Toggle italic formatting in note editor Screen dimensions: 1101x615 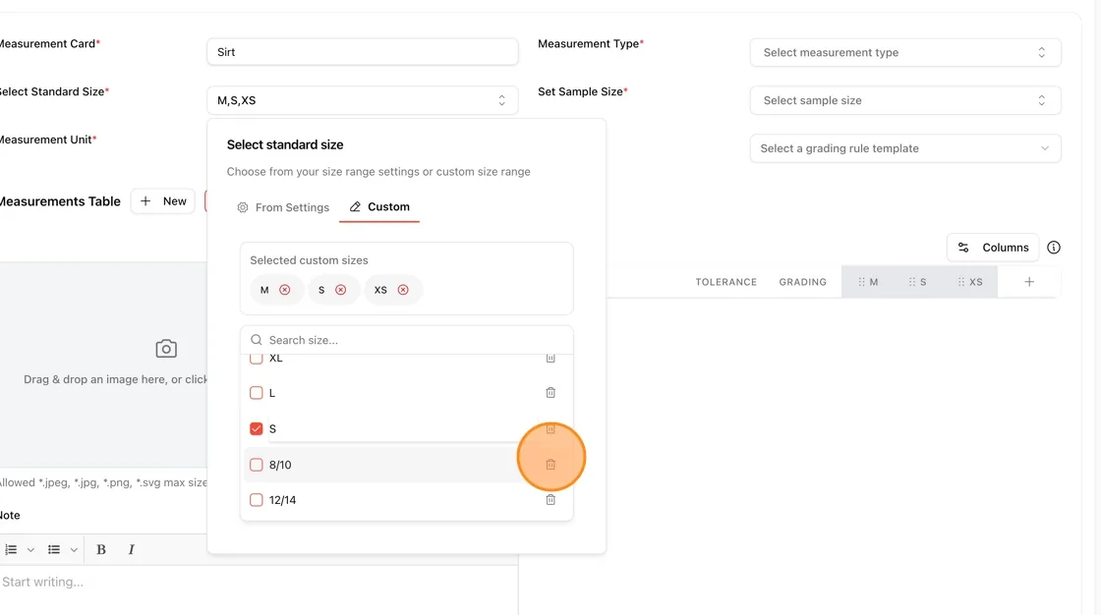132,550
